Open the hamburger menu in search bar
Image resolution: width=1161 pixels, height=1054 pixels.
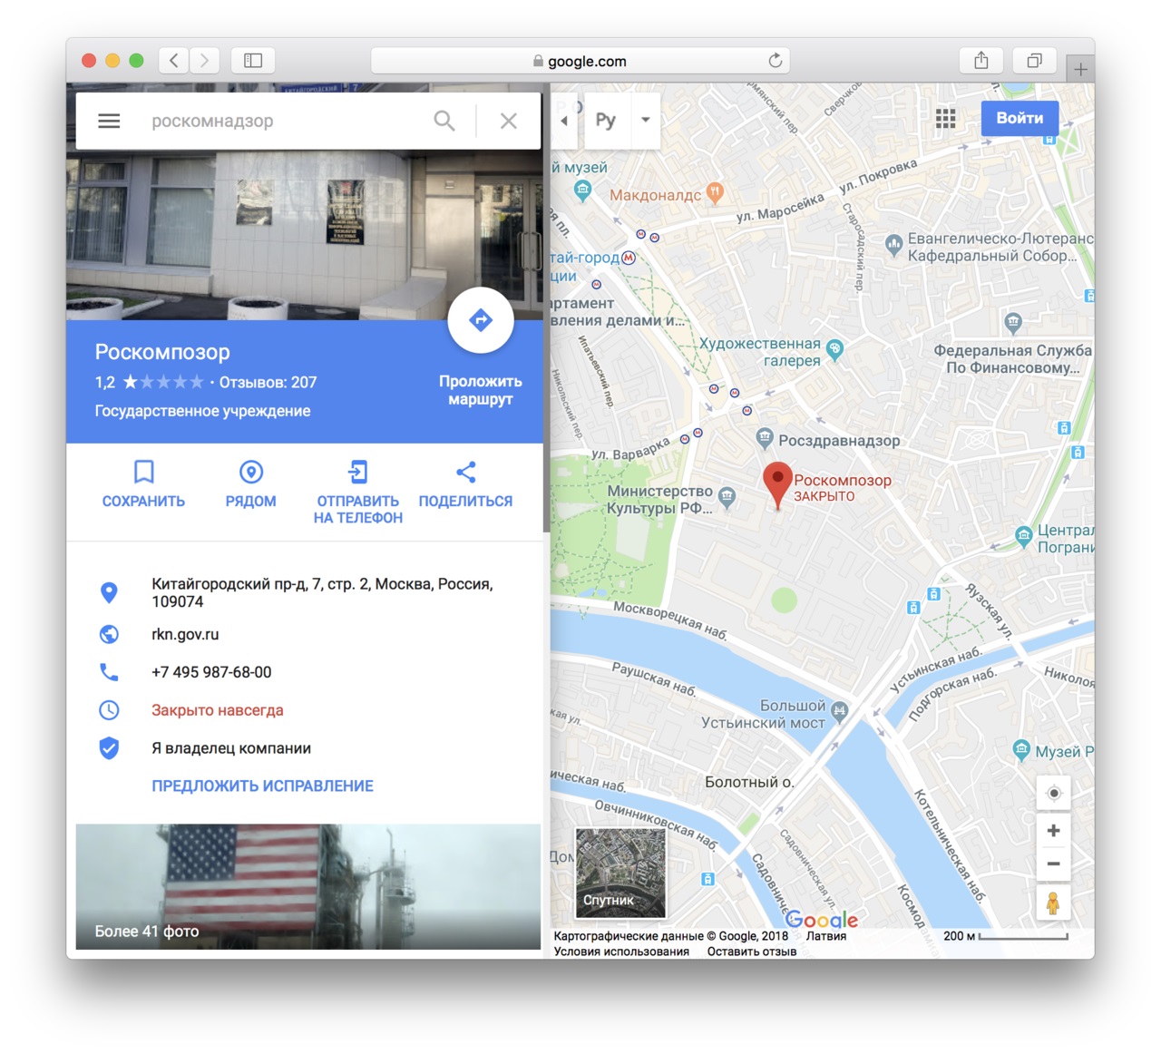109,121
